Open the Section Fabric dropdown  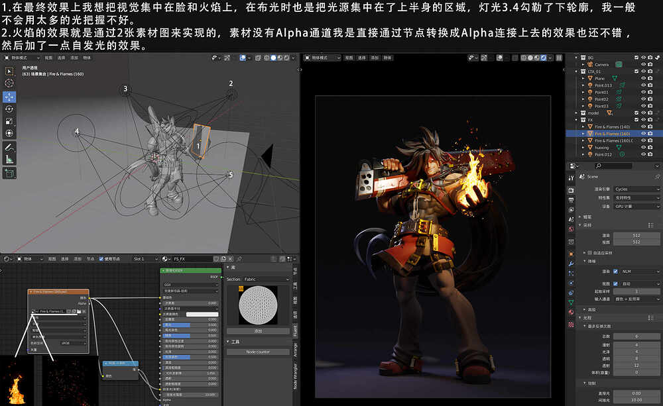[x=267, y=279]
